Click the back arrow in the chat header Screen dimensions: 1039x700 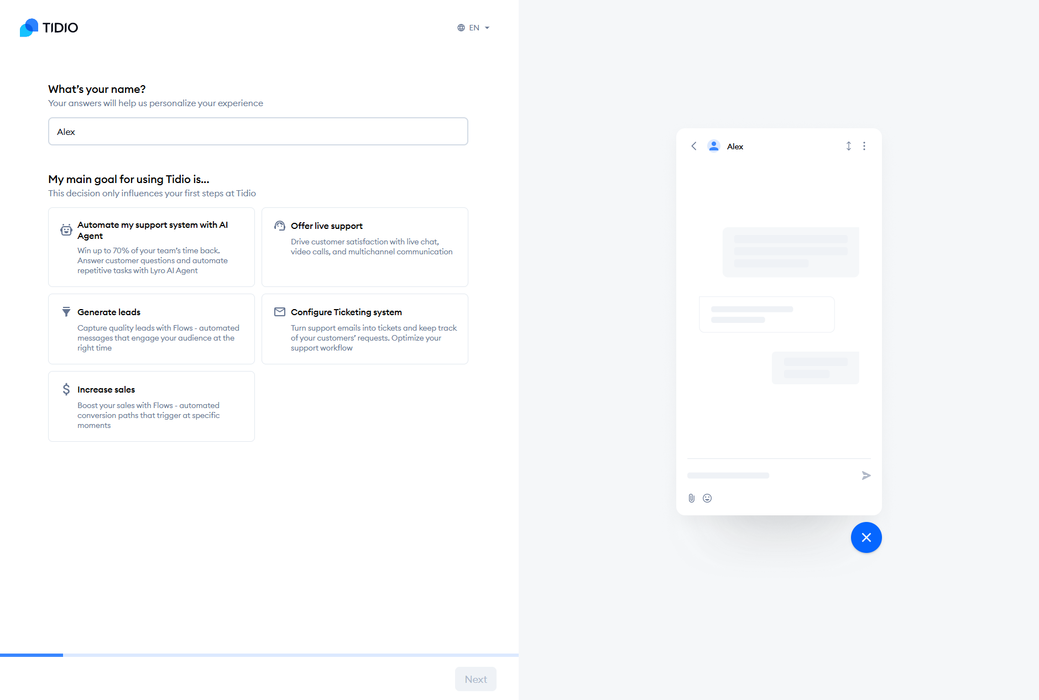coord(694,146)
